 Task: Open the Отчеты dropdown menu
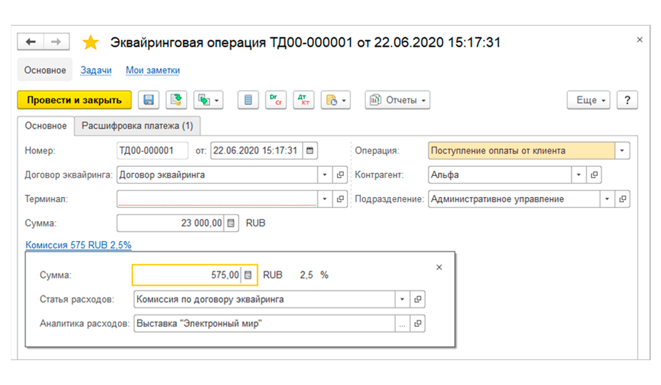[398, 100]
